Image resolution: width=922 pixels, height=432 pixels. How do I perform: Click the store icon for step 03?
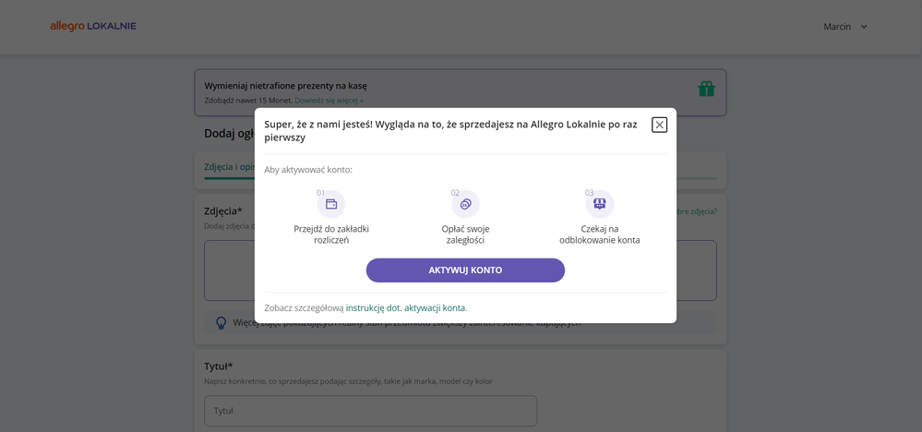(x=599, y=204)
